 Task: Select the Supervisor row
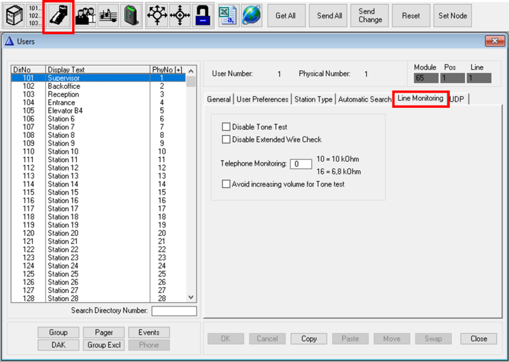pyautogui.click(x=99, y=77)
